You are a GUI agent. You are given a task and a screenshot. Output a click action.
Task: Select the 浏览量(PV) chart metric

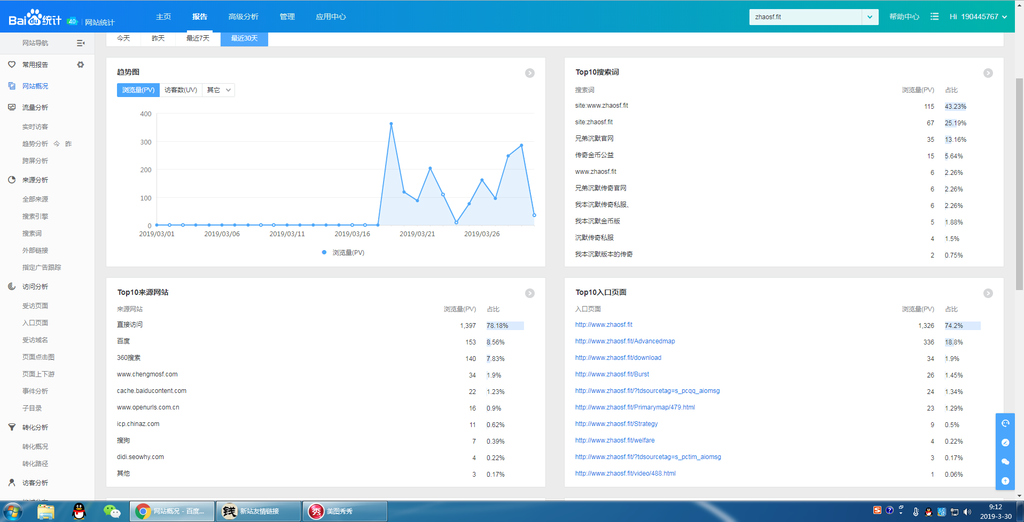point(138,90)
